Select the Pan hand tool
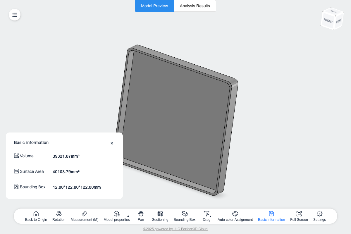This screenshot has height=234, width=351. [x=141, y=216]
